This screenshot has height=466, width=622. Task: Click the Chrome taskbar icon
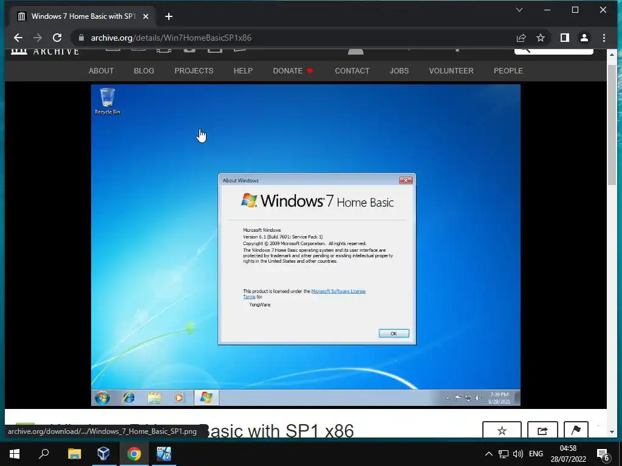134,454
